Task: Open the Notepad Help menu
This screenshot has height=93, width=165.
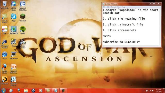Action: click(x=123, y=7)
